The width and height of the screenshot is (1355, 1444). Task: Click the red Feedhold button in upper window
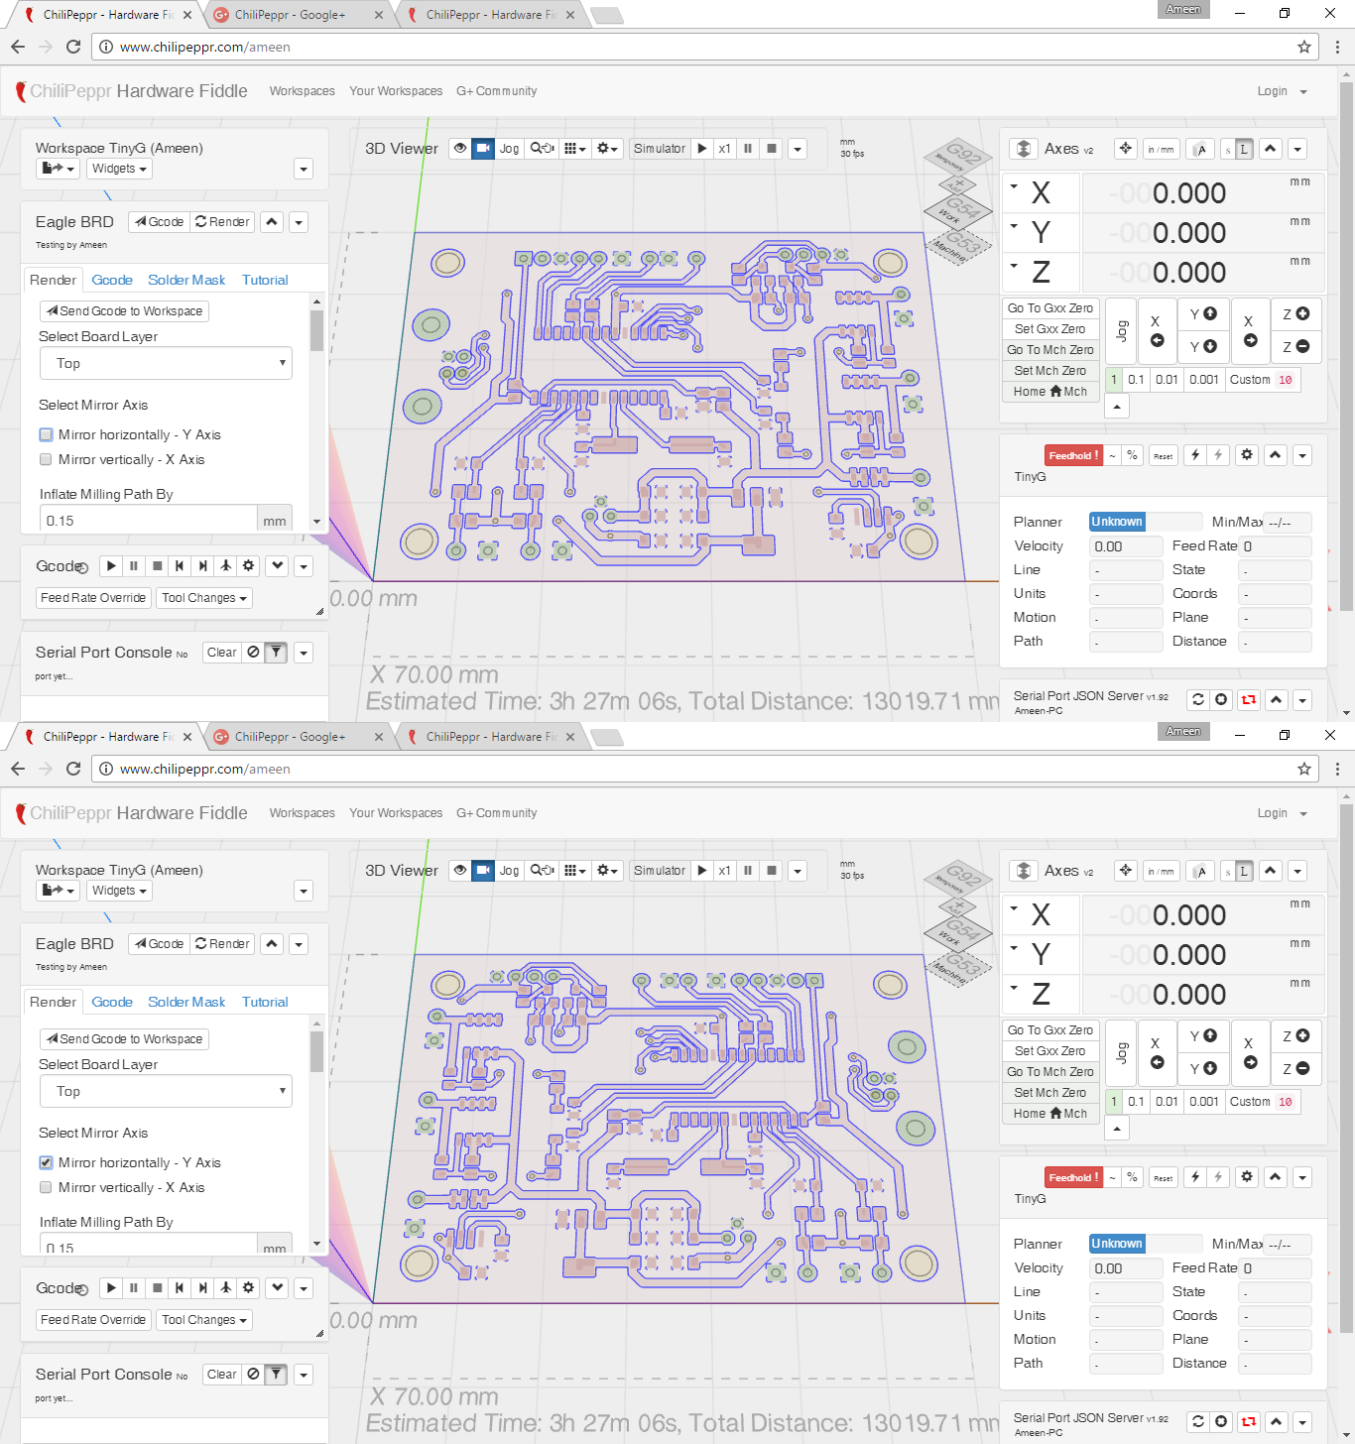click(1073, 456)
